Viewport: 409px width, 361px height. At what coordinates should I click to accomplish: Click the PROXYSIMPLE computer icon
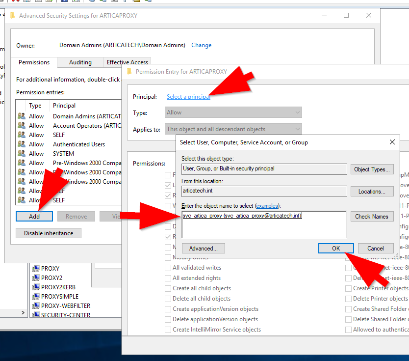(x=36, y=297)
